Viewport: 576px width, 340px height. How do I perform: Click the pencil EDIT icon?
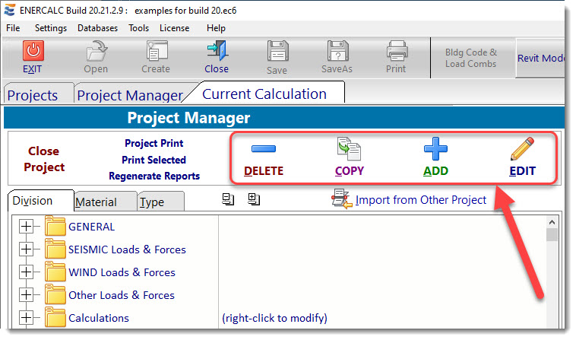coord(522,148)
